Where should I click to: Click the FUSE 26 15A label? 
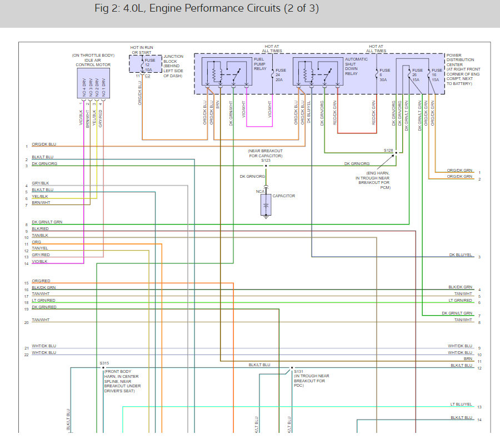[417, 75]
